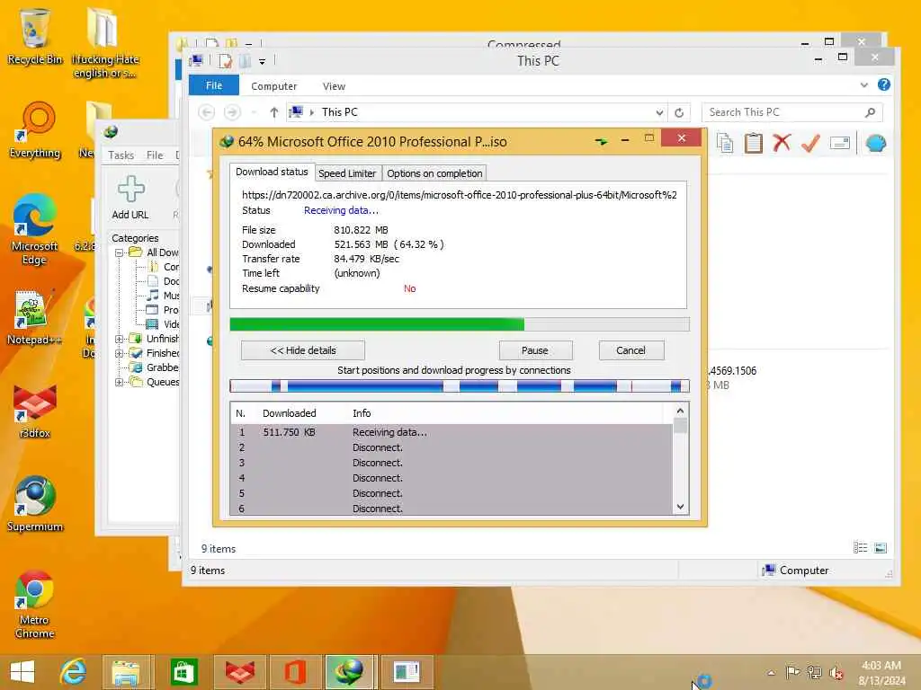Expand the Finished category node
The image size is (921, 690).
click(x=120, y=353)
